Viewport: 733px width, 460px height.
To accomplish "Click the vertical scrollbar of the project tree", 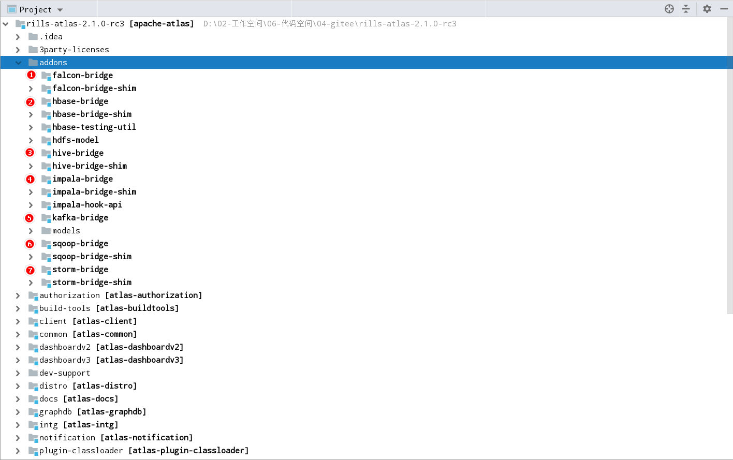I will 730,166.
